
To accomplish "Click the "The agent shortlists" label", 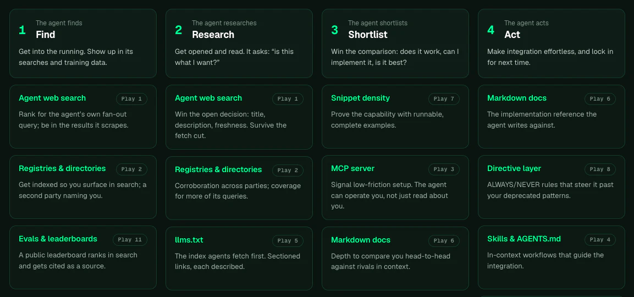I will [x=378, y=23].
